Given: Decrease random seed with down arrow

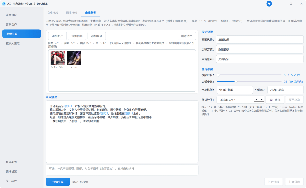Looking at the screenshot, I should (262, 100).
